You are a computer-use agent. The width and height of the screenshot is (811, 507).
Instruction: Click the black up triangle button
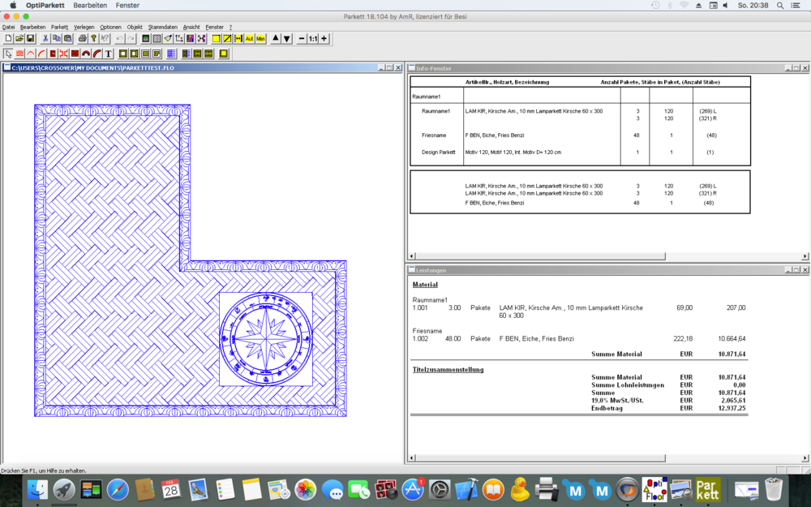point(276,39)
